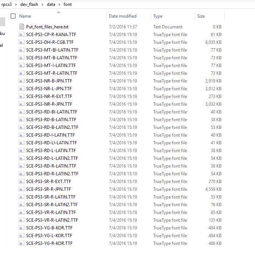Click font icon of SCE-PS3-CP-R-KANA.TTF
The height and width of the screenshot is (253, 255).
point(21,35)
